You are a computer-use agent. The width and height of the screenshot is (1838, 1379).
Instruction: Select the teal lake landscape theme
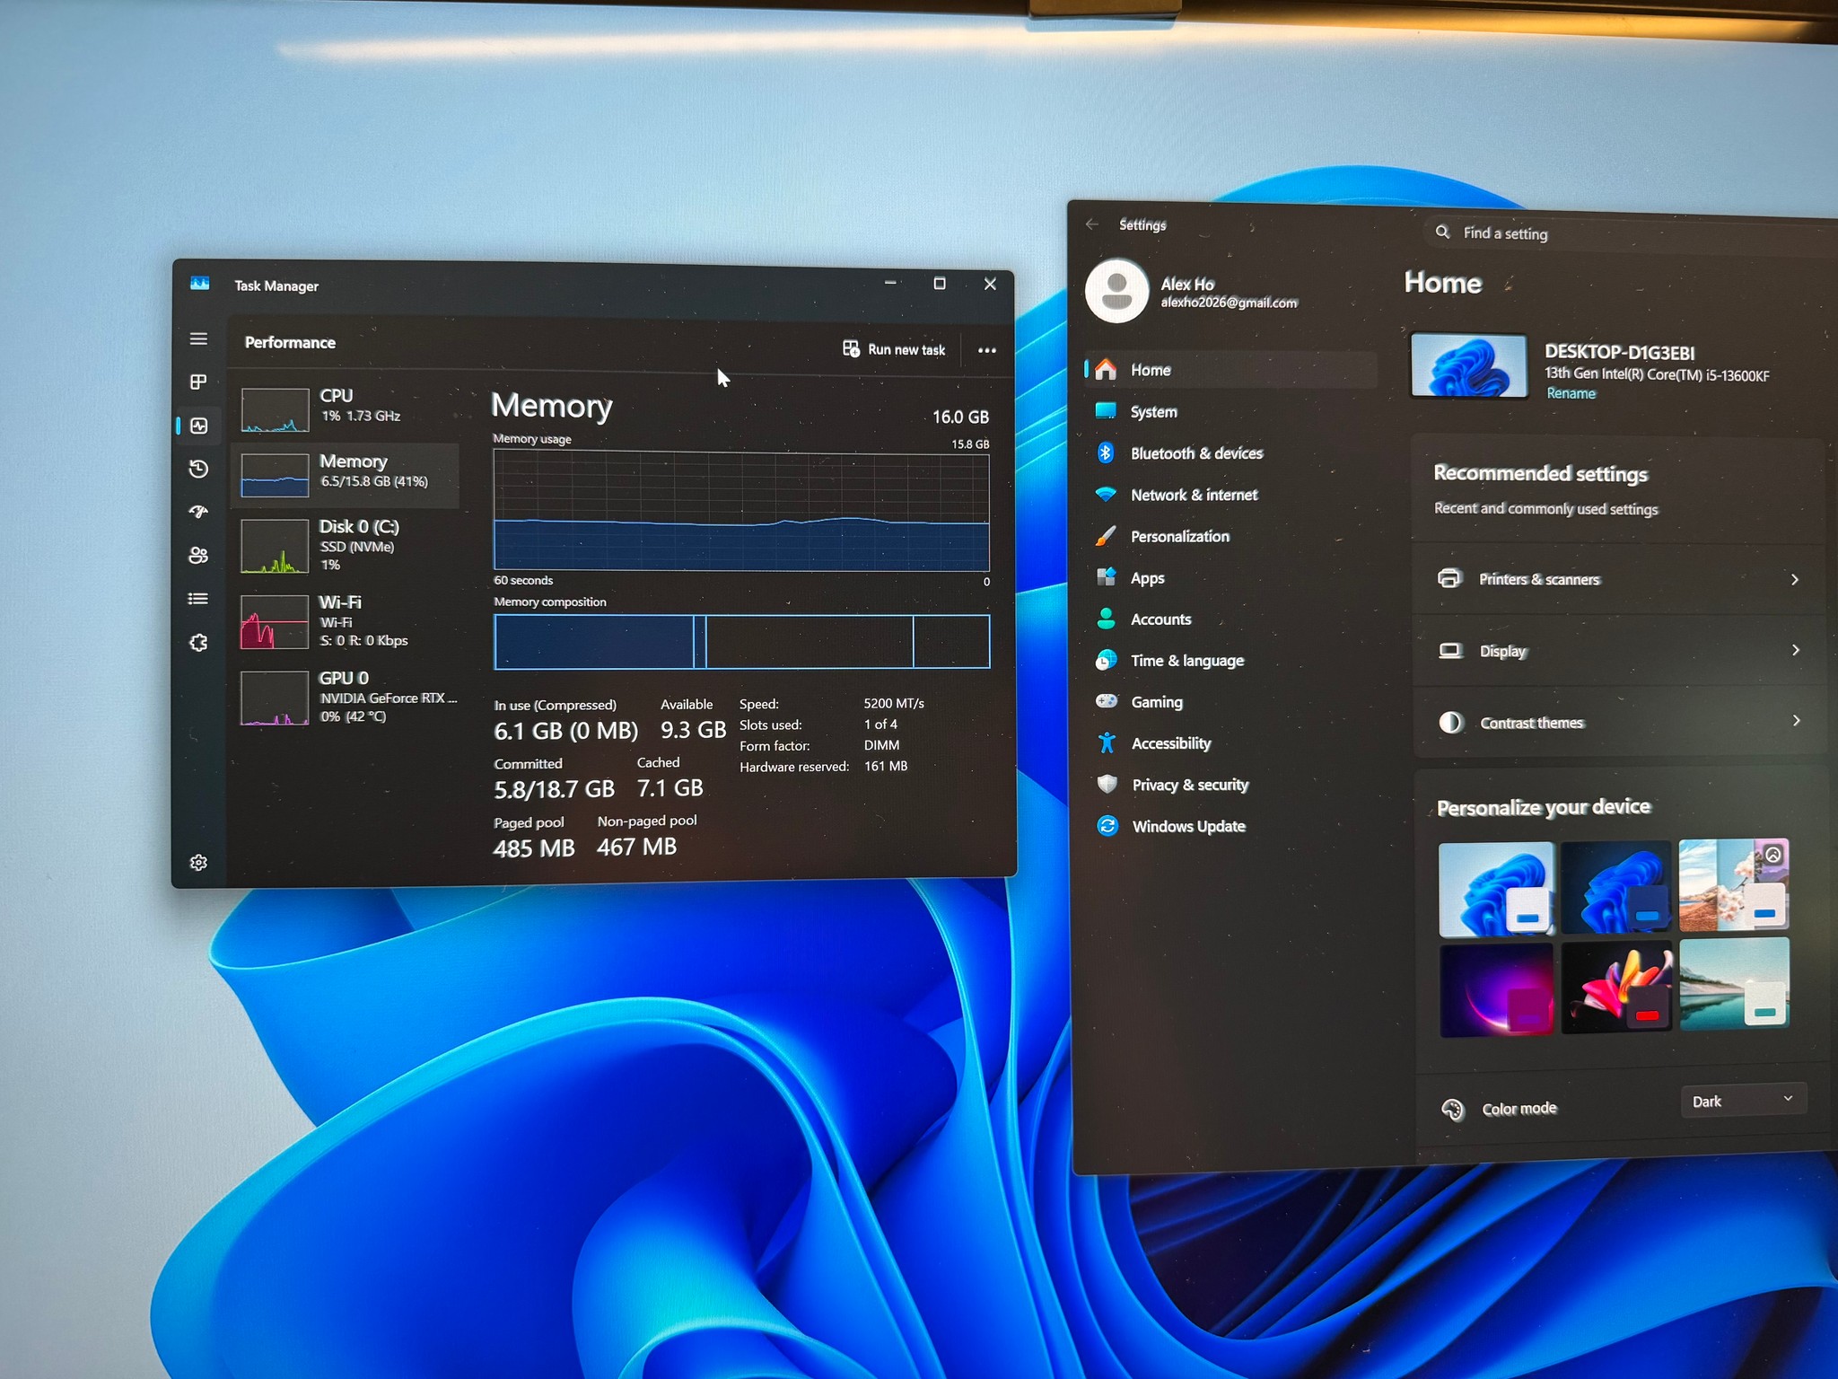1734,983
